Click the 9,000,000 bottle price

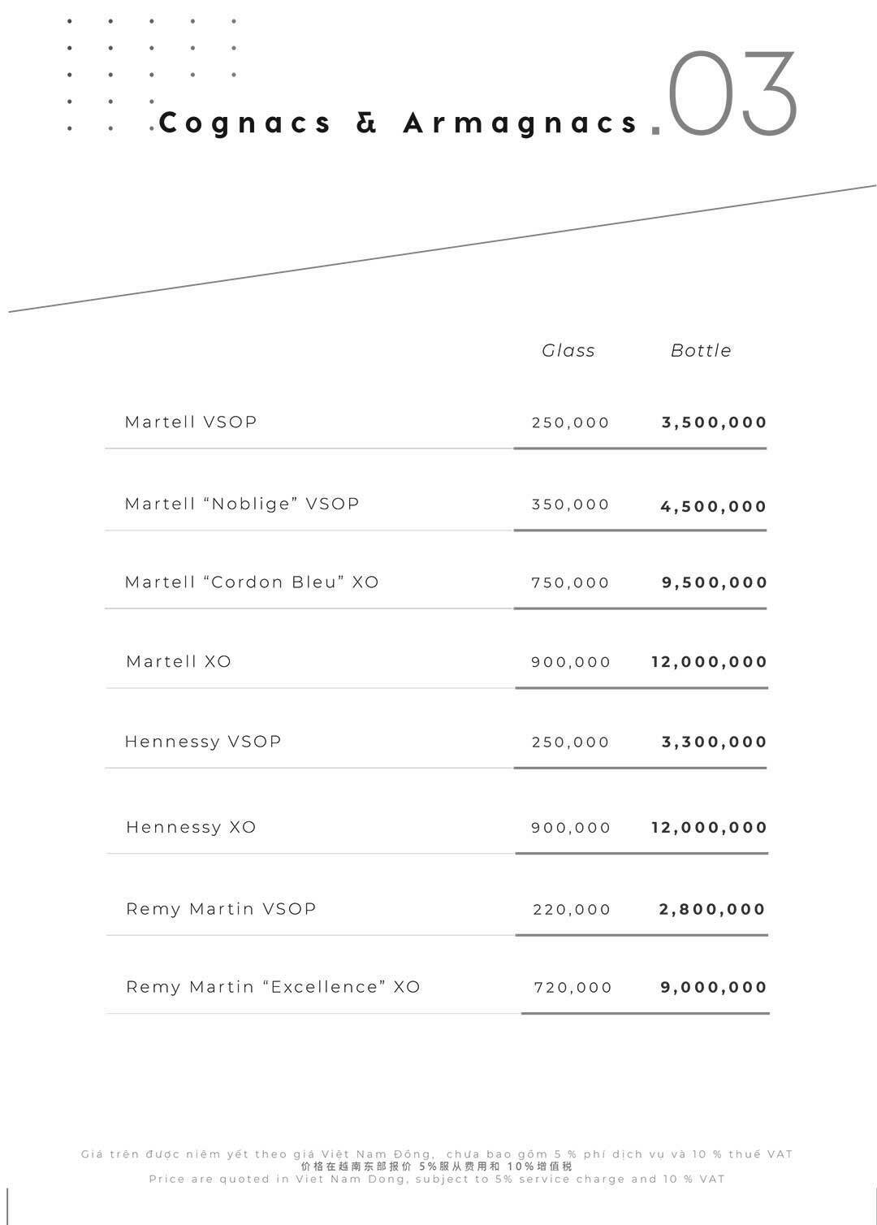click(714, 988)
